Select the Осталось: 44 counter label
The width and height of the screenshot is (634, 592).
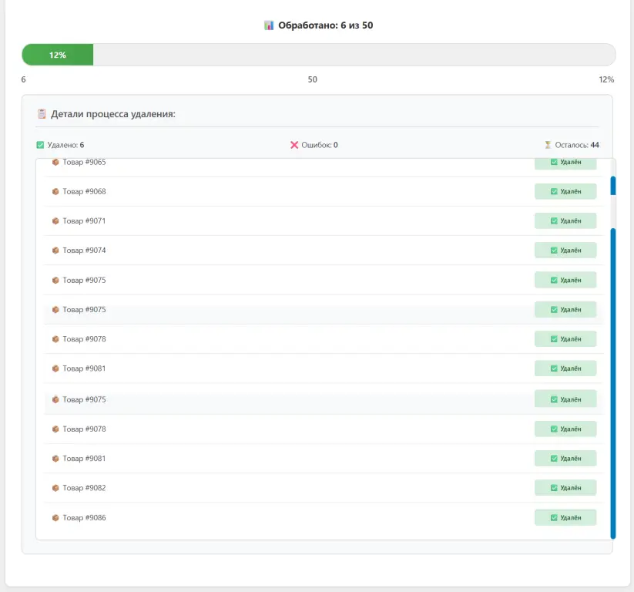coord(575,144)
